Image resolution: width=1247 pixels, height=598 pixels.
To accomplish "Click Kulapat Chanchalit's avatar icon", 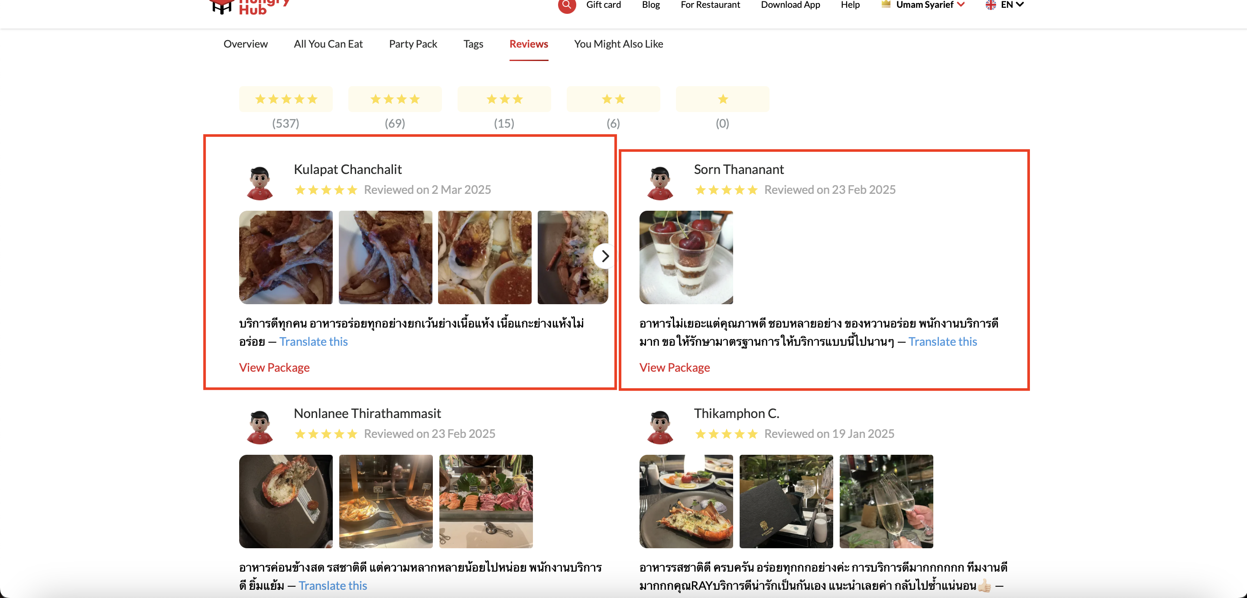I will coord(260,183).
